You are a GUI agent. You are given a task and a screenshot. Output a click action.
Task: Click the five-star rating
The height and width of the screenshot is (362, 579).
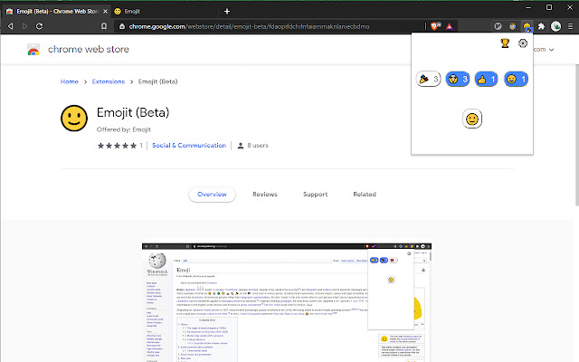coord(117,146)
